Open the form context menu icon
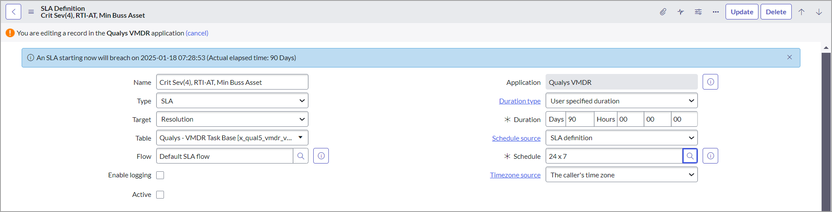 pos(31,12)
